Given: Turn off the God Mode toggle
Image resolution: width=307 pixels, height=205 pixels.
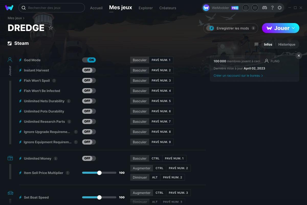Looking at the screenshot, I should 89,60.
